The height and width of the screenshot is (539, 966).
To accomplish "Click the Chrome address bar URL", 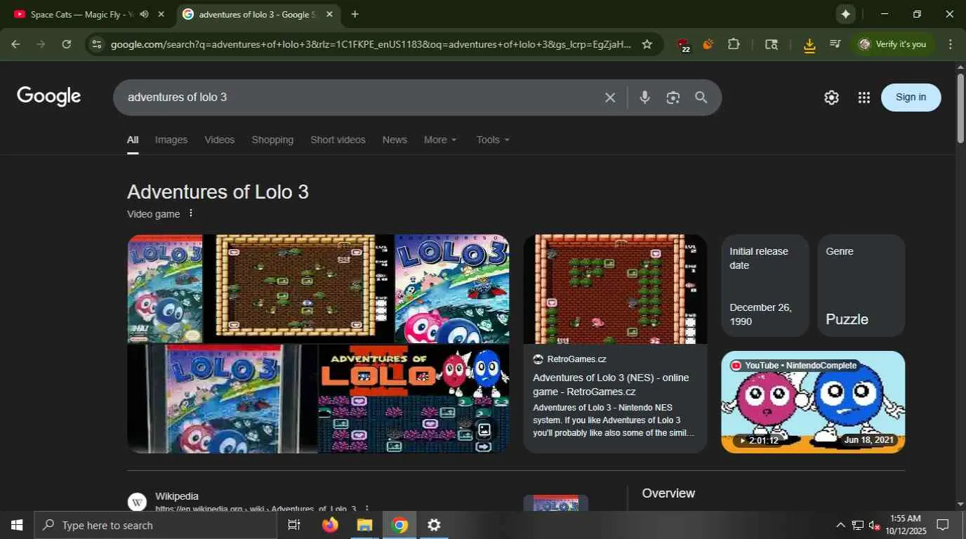I will click(x=371, y=44).
